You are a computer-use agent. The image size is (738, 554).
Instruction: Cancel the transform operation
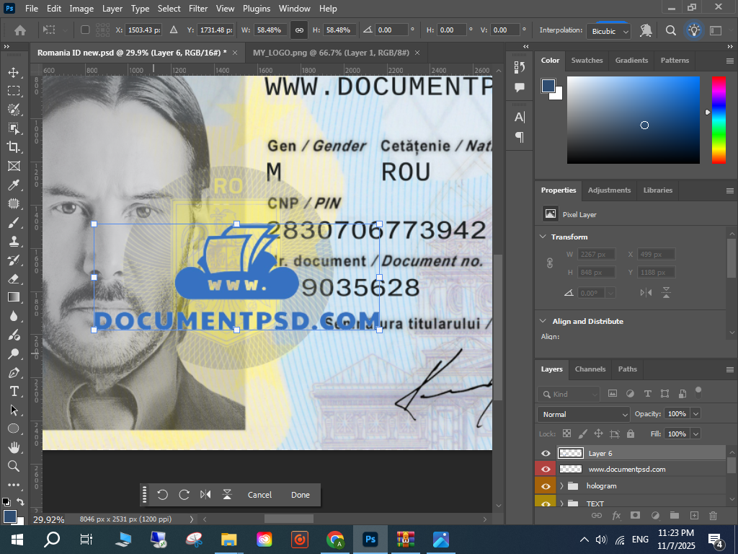click(259, 495)
